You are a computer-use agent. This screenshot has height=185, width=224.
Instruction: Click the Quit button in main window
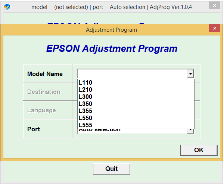(111, 169)
